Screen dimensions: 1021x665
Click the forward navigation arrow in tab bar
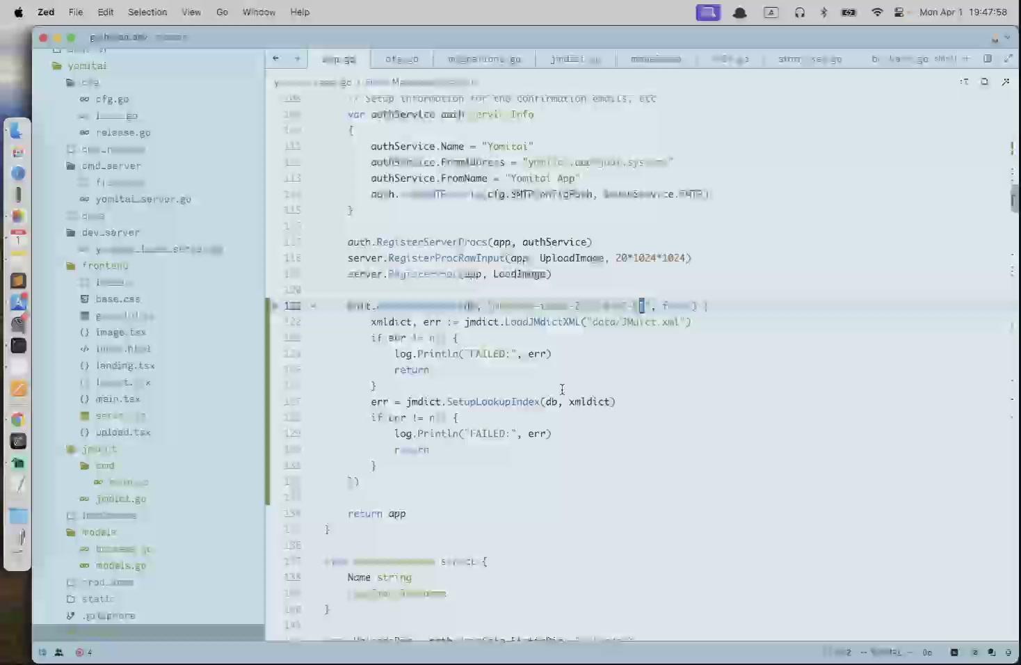coord(297,59)
